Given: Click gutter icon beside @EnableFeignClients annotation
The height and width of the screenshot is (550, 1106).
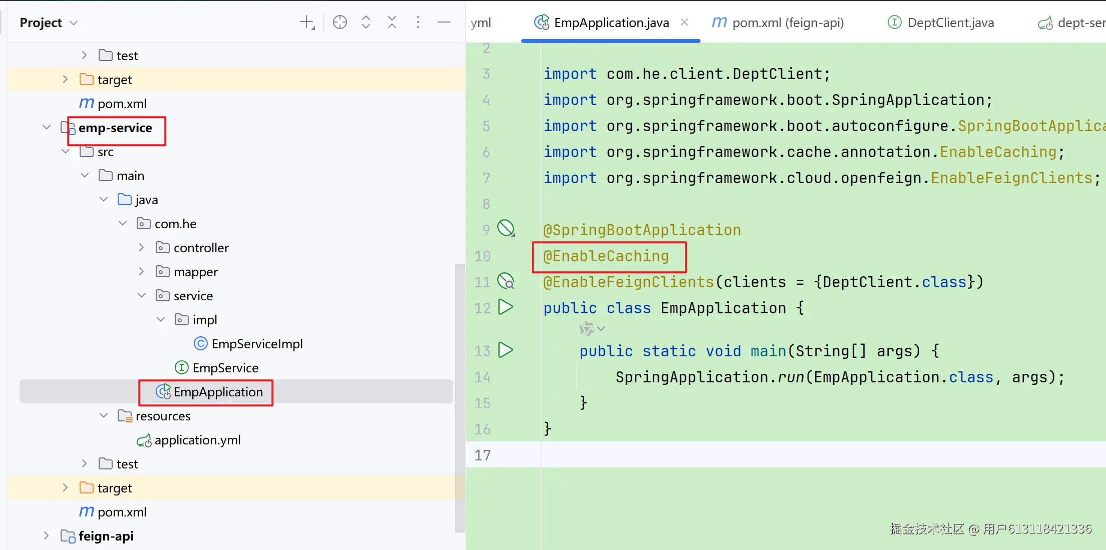Looking at the screenshot, I should pos(506,281).
